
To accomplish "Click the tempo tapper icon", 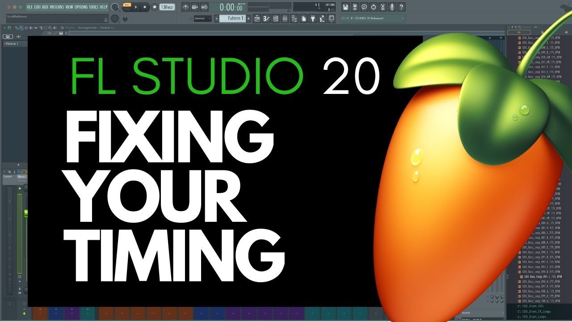I will tap(322, 19).
